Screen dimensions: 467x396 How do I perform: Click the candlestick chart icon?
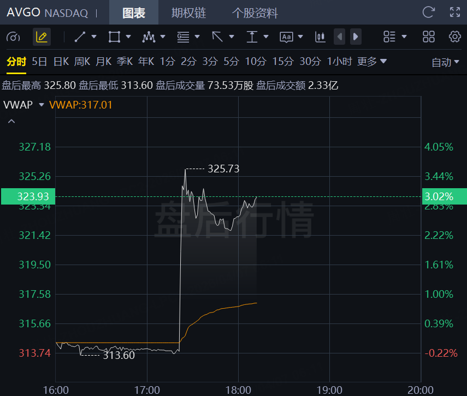320,37
